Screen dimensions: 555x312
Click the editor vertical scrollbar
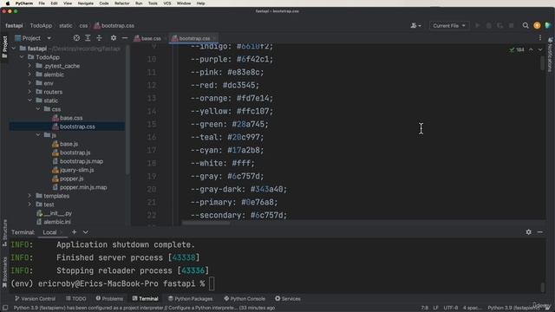pyautogui.click(x=542, y=63)
